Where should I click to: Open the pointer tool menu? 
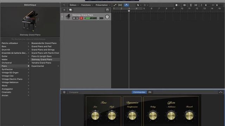(x=139, y=5)
